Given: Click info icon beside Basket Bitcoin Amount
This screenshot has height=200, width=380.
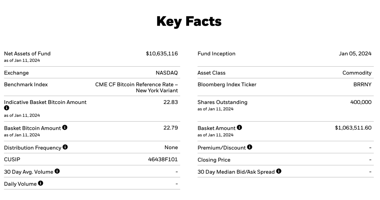Looking at the screenshot, I should pyautogui.click(x=65, y=128).
